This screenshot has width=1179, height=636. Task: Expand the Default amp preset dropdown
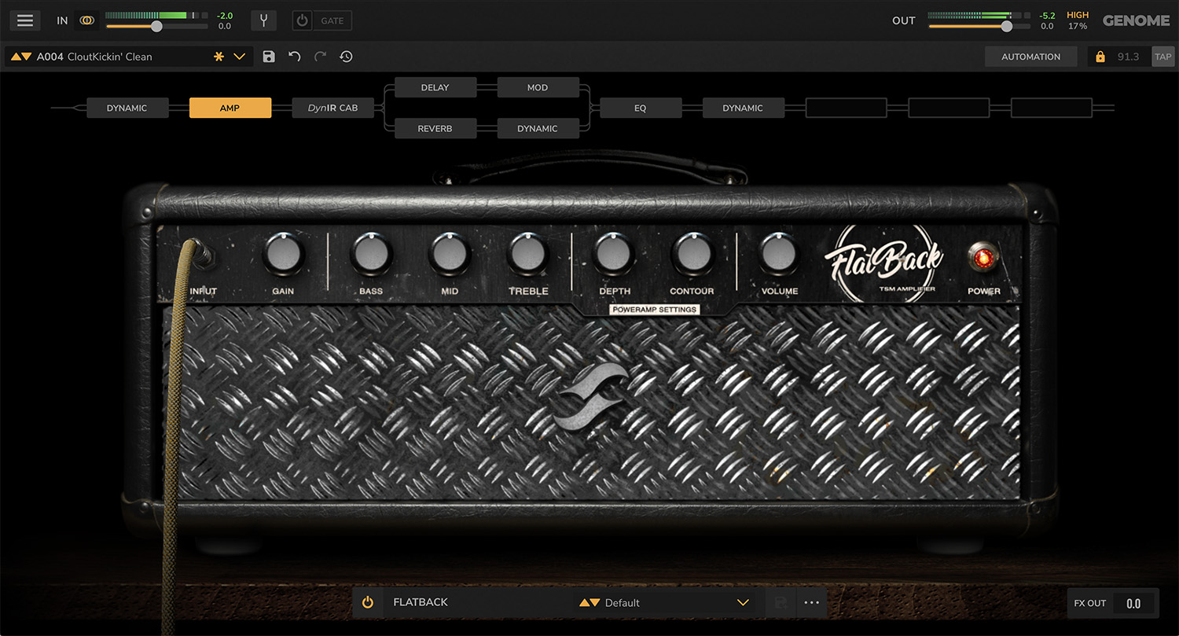[x=743, y=603]
